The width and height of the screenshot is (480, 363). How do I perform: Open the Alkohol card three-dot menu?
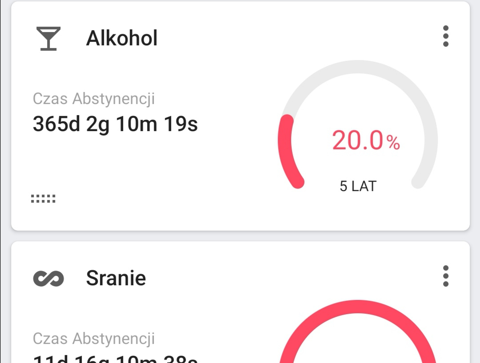[x=446, y=36]
